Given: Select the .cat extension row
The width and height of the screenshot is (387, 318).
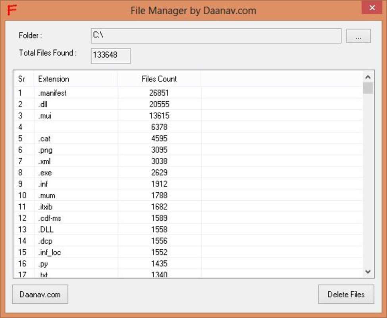Looking at the screenshot, I should point(188,138).
